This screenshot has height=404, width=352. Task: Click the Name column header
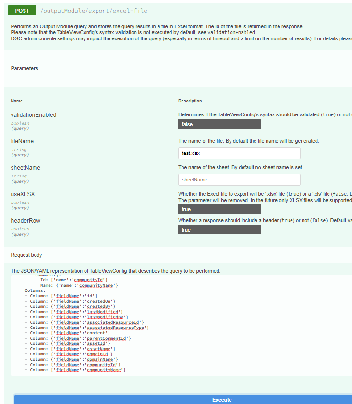16,101
